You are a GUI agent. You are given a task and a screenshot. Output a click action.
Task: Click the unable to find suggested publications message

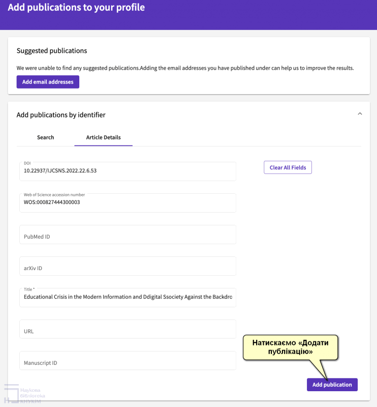185,68
